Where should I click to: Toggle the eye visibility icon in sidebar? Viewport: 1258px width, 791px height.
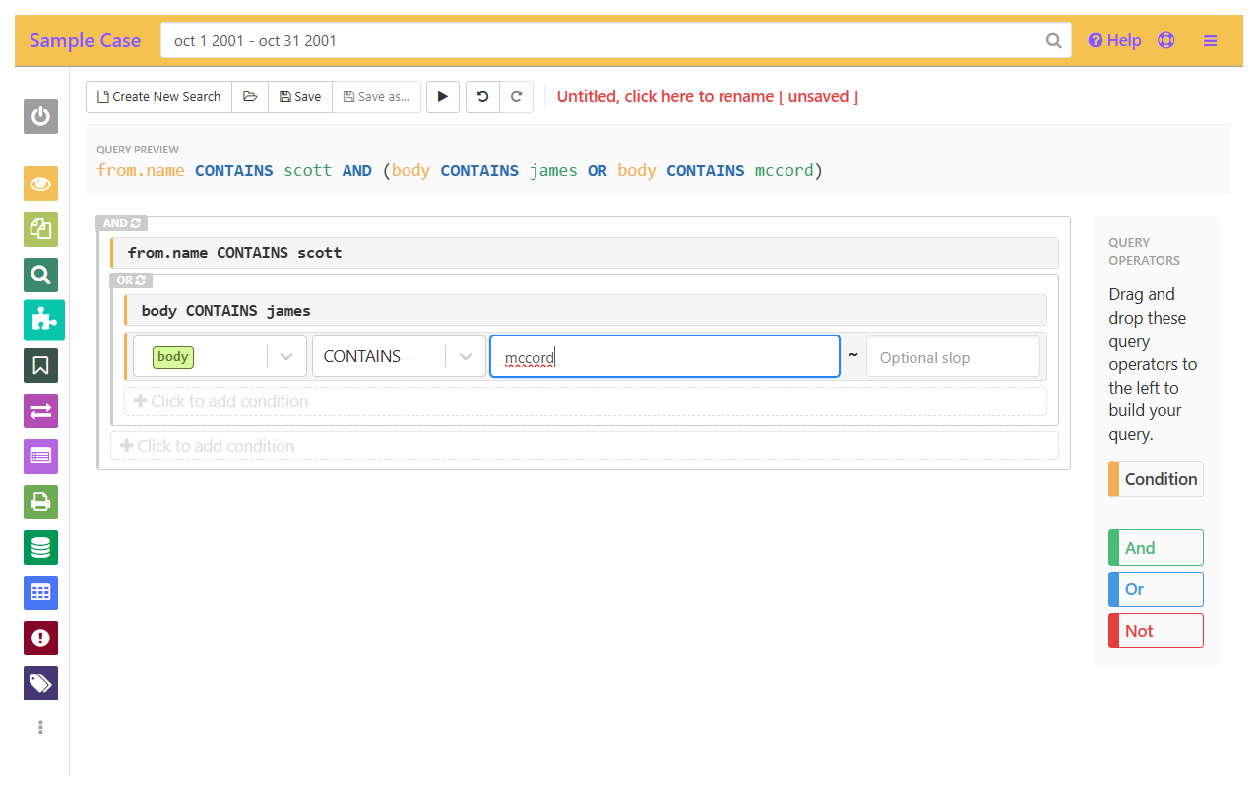click(x=40, y=183)
